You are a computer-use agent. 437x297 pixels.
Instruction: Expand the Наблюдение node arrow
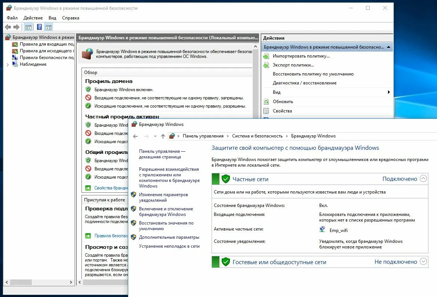coord(7,64)
